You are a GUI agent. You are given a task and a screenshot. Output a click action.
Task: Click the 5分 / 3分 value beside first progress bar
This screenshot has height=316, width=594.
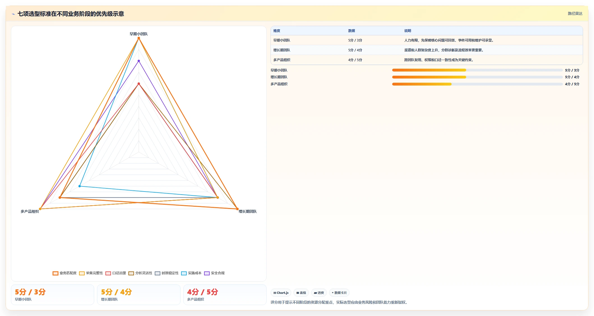tap(572, 70)
